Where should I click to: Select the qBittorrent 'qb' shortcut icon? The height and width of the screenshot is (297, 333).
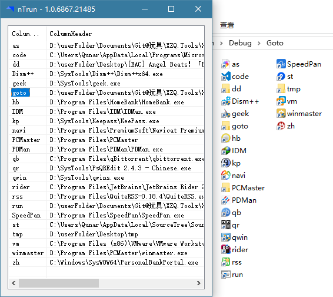(x=225, y=213)
